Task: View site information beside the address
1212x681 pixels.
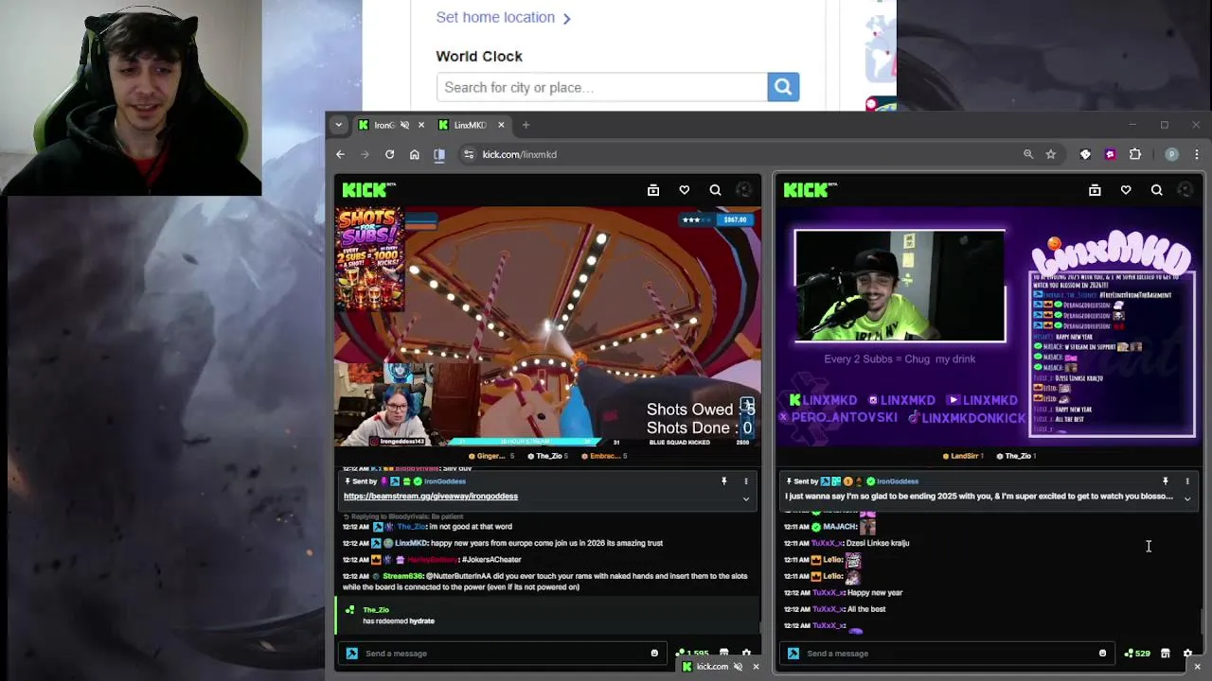Action: coord(468,154)
